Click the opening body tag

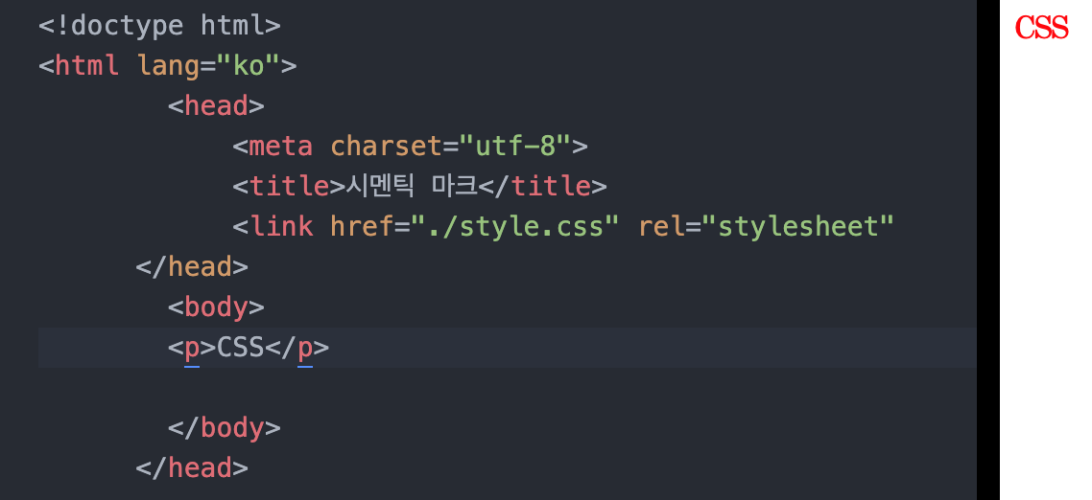point(216,307)
